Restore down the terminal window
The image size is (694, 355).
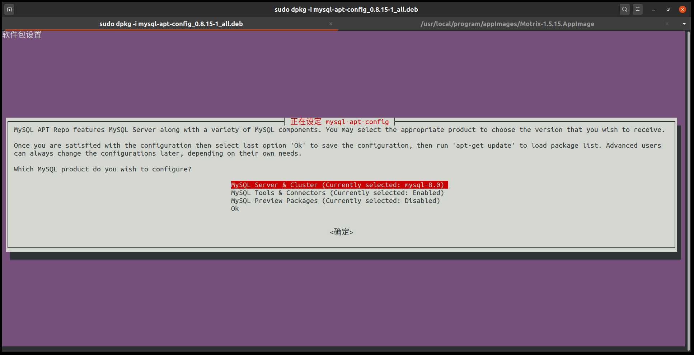click(x=668, y=10)
